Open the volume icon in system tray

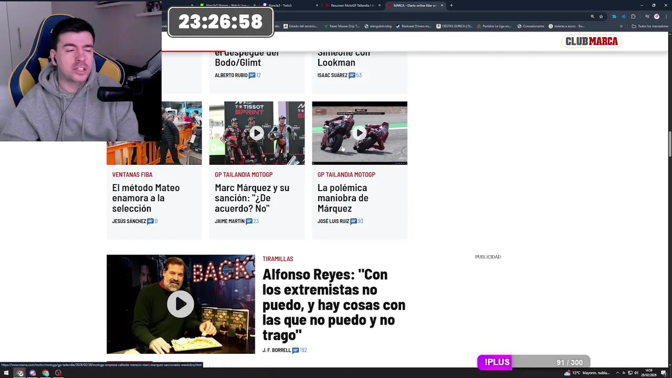coord(636,373)
